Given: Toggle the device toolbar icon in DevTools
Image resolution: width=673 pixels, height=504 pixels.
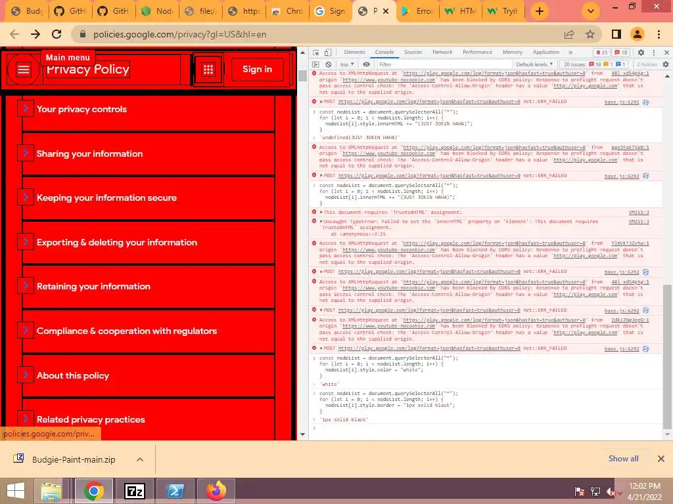Looking at the screenshot, I should tap(327, 52).
